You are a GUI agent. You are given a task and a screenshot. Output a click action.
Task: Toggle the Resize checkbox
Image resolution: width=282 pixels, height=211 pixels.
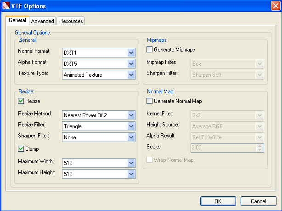21,101
